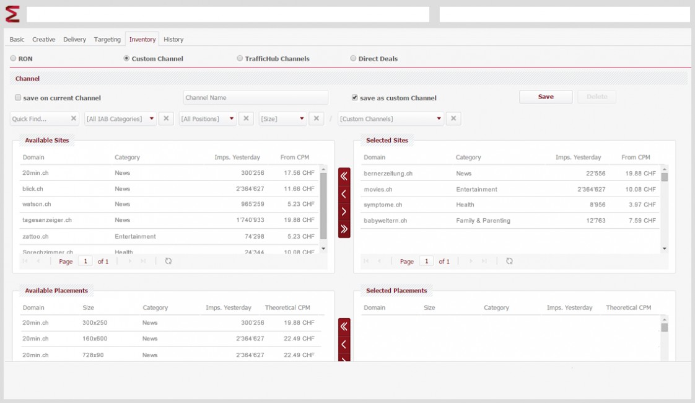The image size is (695, 403).
Task: Click the Channel Name input field
Action: click(256, 97)
